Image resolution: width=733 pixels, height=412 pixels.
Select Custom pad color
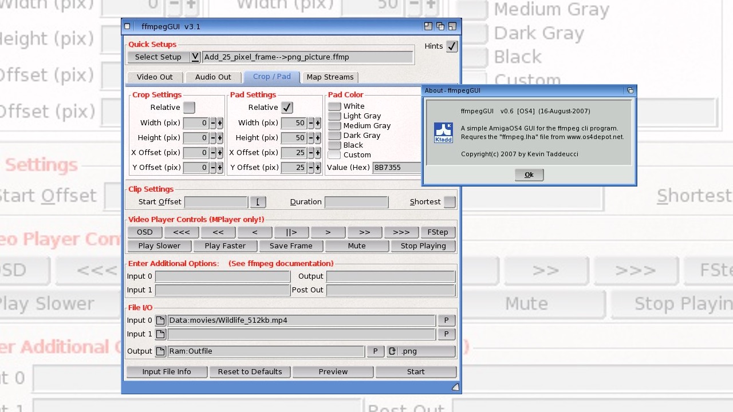coord(334,155)
